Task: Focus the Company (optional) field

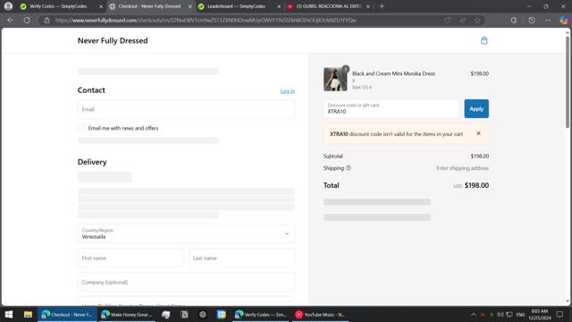Action: coord(186,282)
